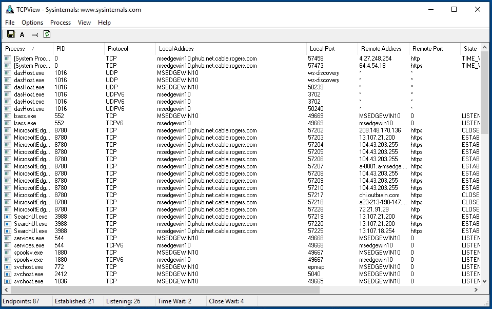This screenshot has width=492, height=309.
Task: Open the File menu
Action: (x=10, y=23)
